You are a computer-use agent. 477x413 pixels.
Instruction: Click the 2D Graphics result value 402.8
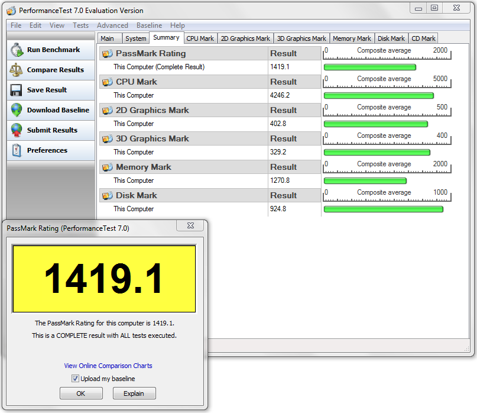click(278, 124)
